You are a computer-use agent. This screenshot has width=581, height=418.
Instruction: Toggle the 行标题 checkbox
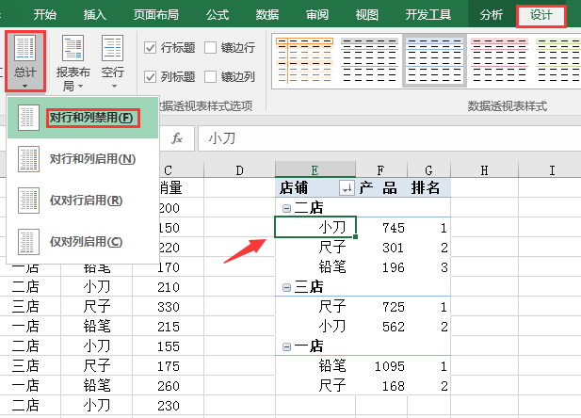point(150,48)
